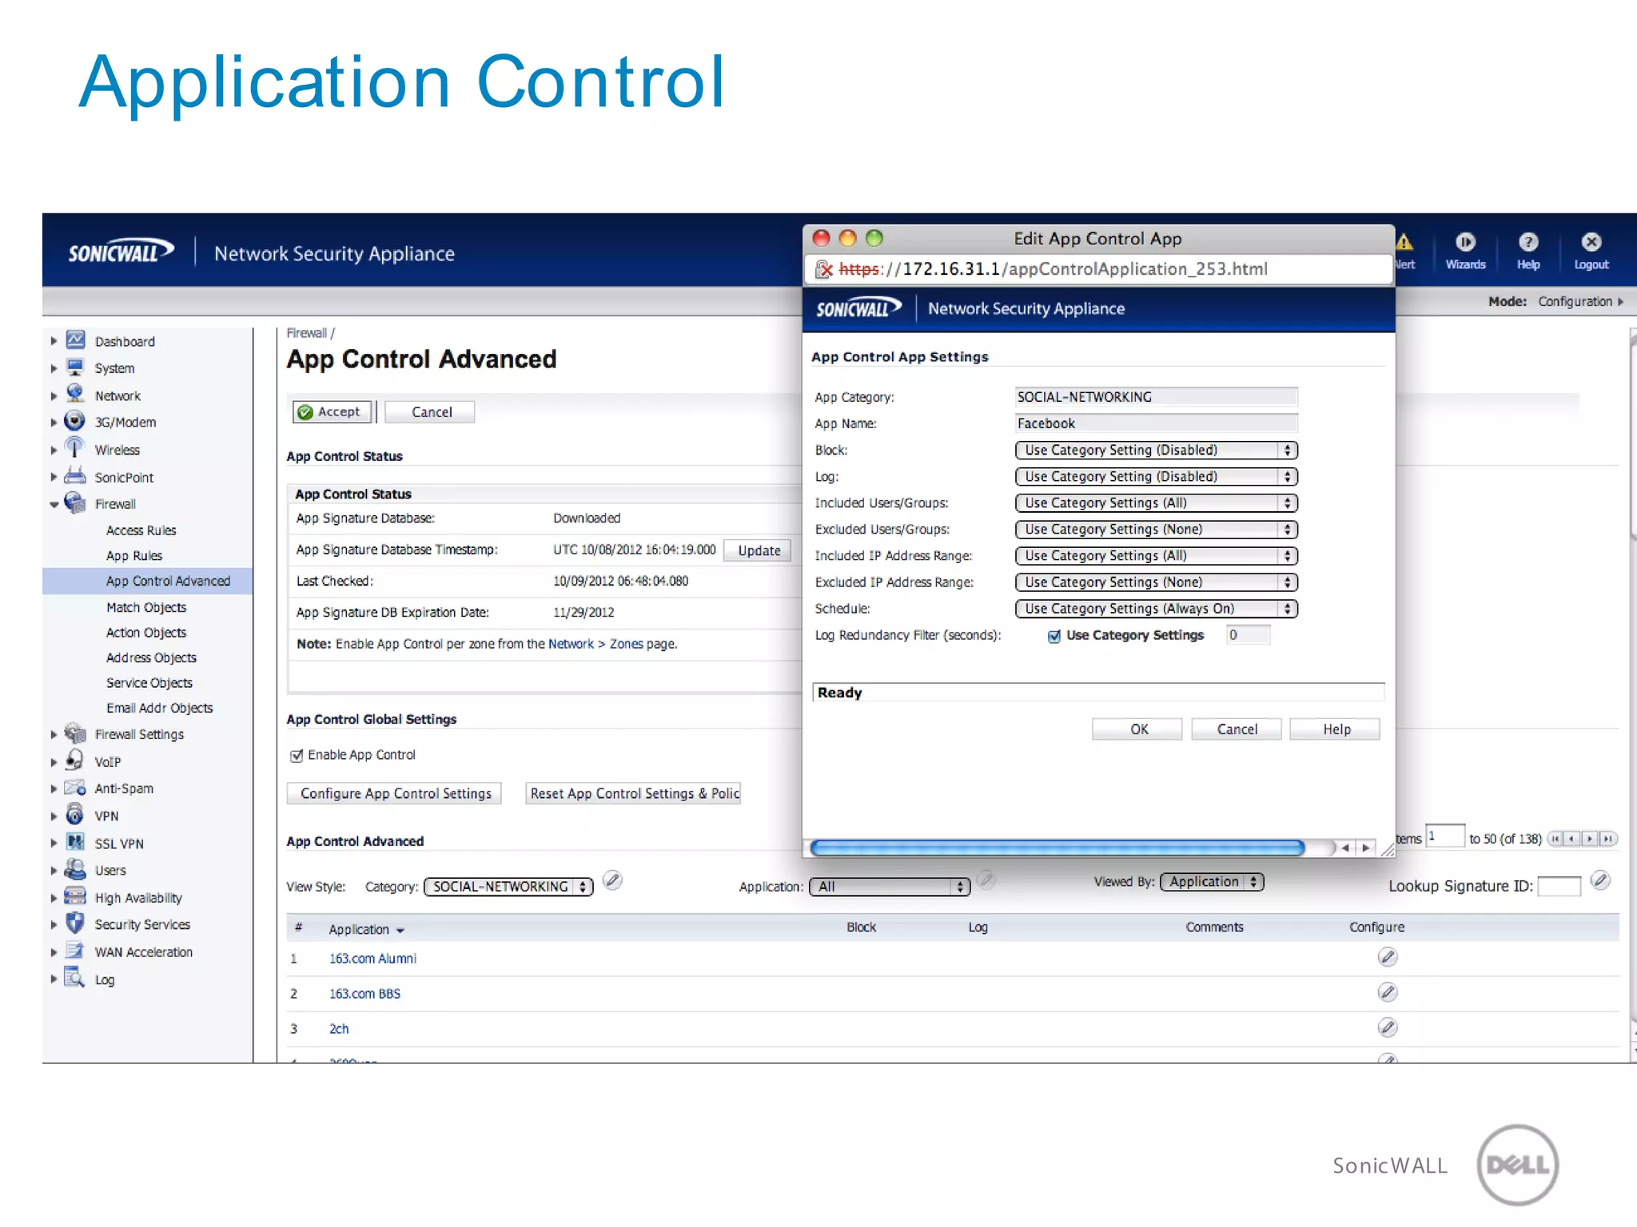Follow the Network > Zones link
Image resolution: width=1637 pixels, height=1227 pixels.
pyautogui.click(x=595, y=644)
